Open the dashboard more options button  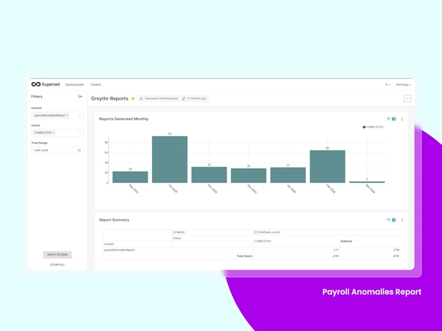(x=407, y=99)
